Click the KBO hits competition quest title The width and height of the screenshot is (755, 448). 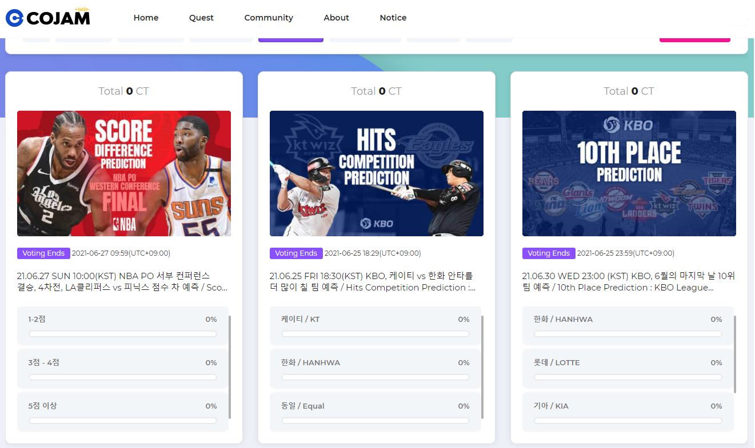tap(373, 282)
